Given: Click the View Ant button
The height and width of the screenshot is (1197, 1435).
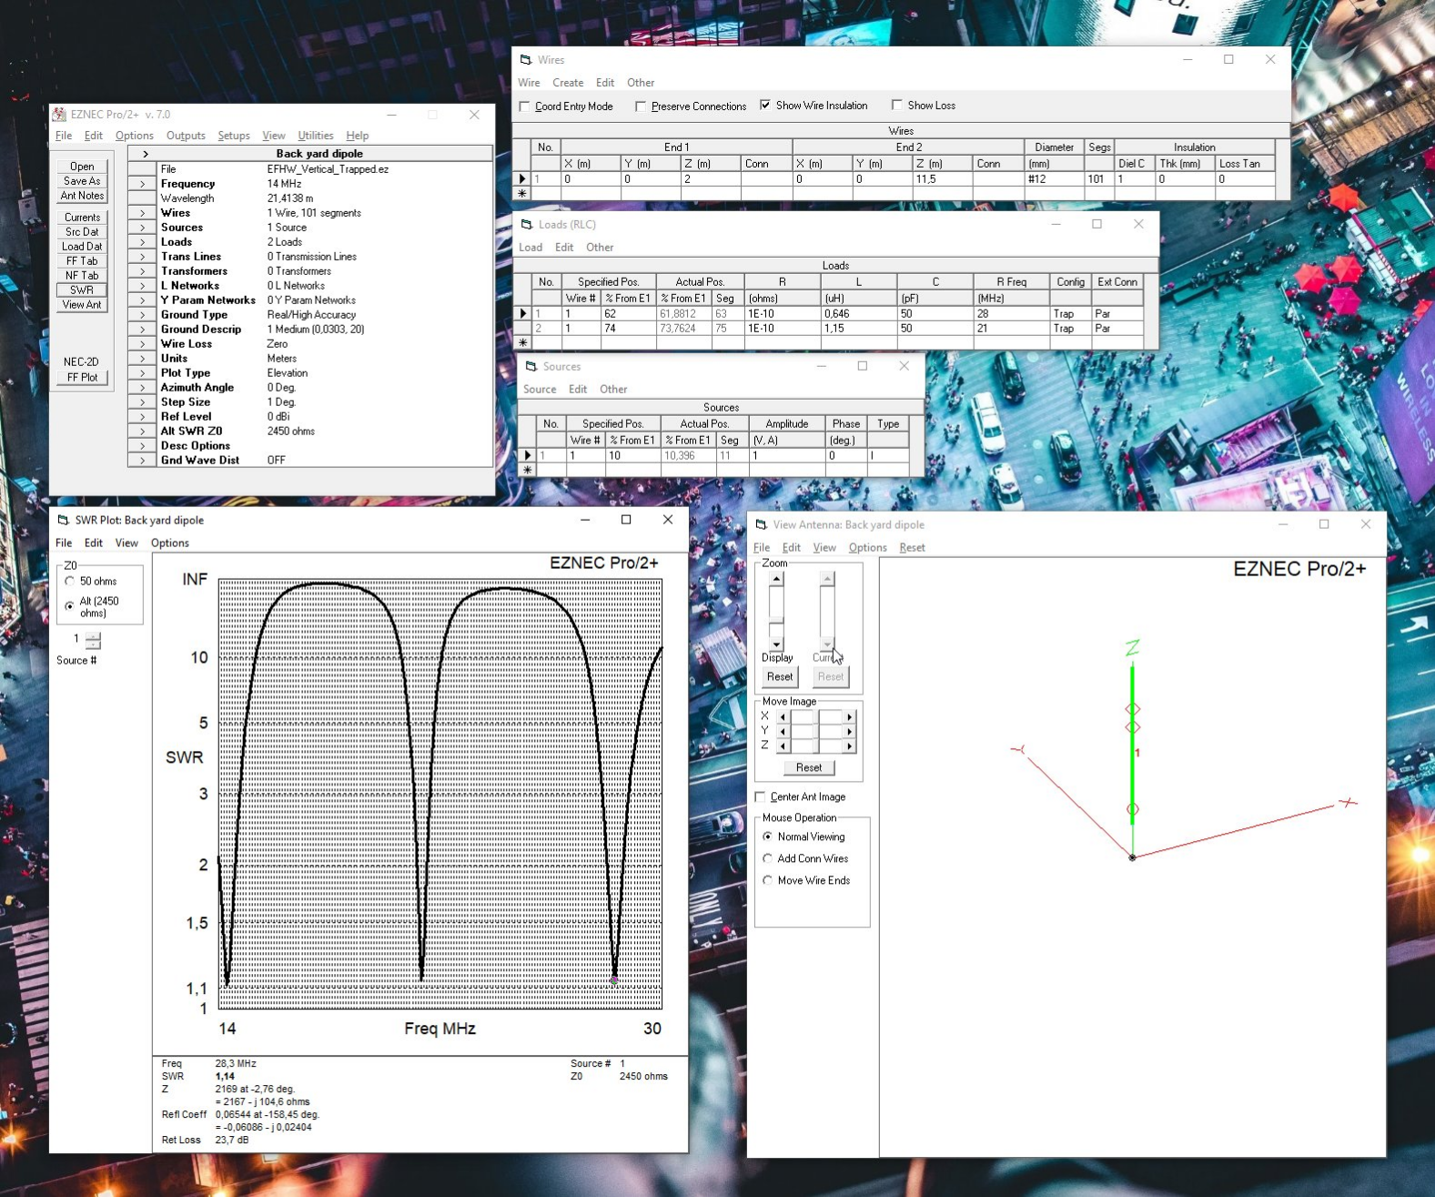Looking at the screenshot, I should pyautogui.click(x=82, y=305).
